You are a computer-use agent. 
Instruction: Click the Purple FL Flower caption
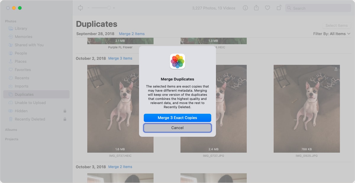[x=120, y=47]
